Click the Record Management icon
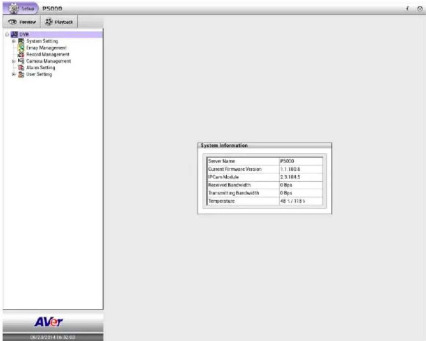 coord(21,55)
